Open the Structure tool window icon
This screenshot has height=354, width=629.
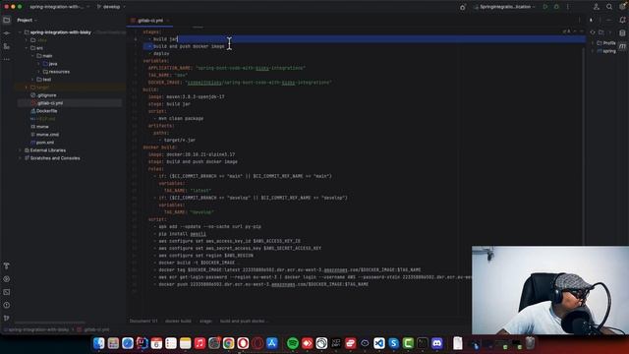(7, 46)
